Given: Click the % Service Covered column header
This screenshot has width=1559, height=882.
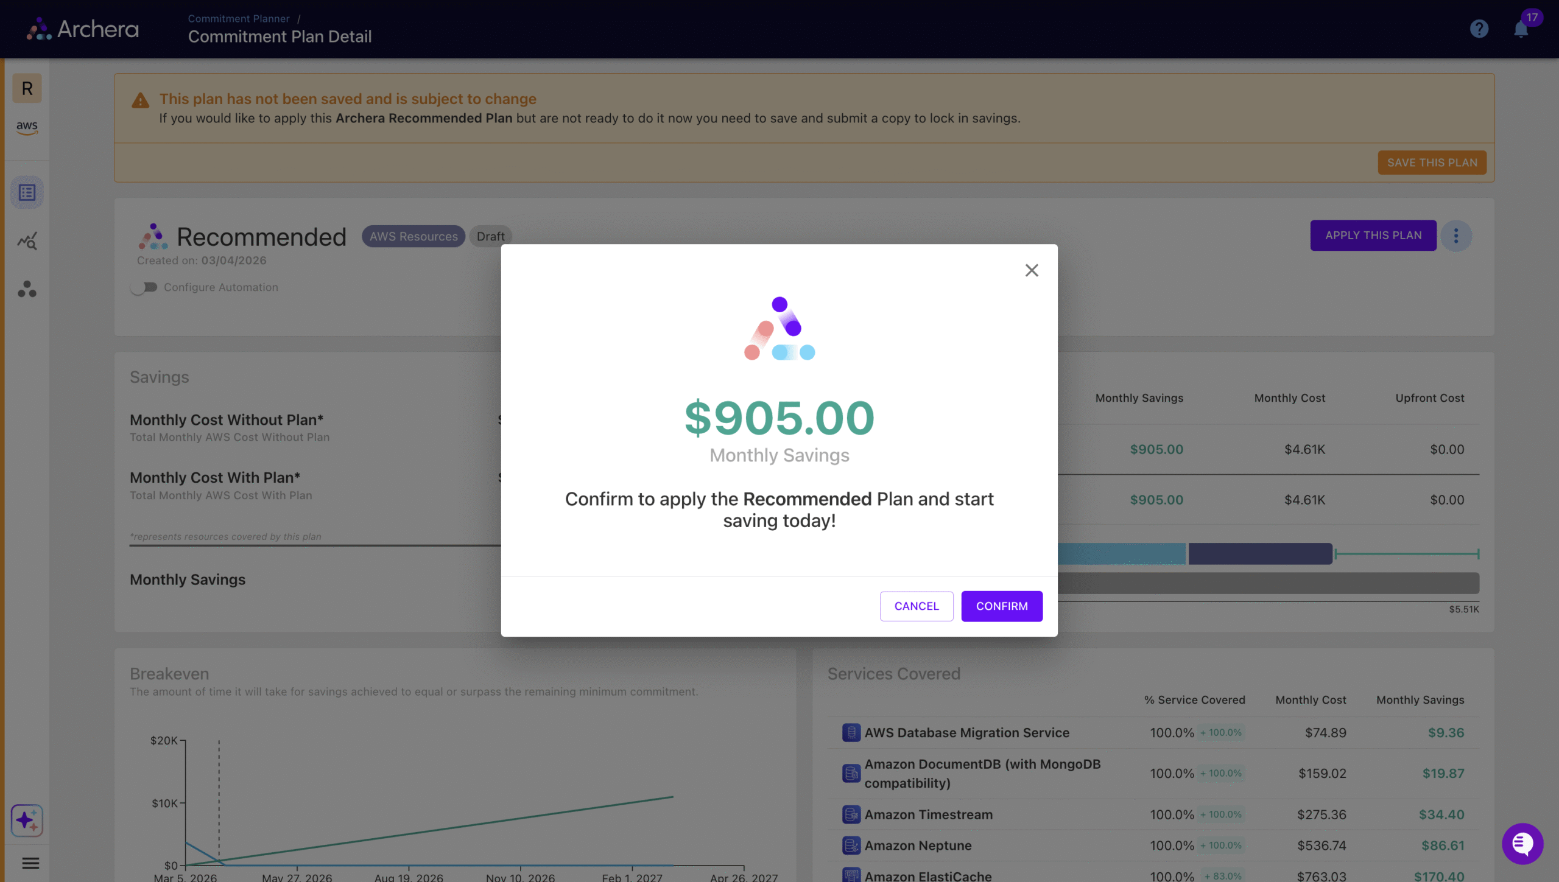Looking at the screenshot, I should coord(1195,699).
